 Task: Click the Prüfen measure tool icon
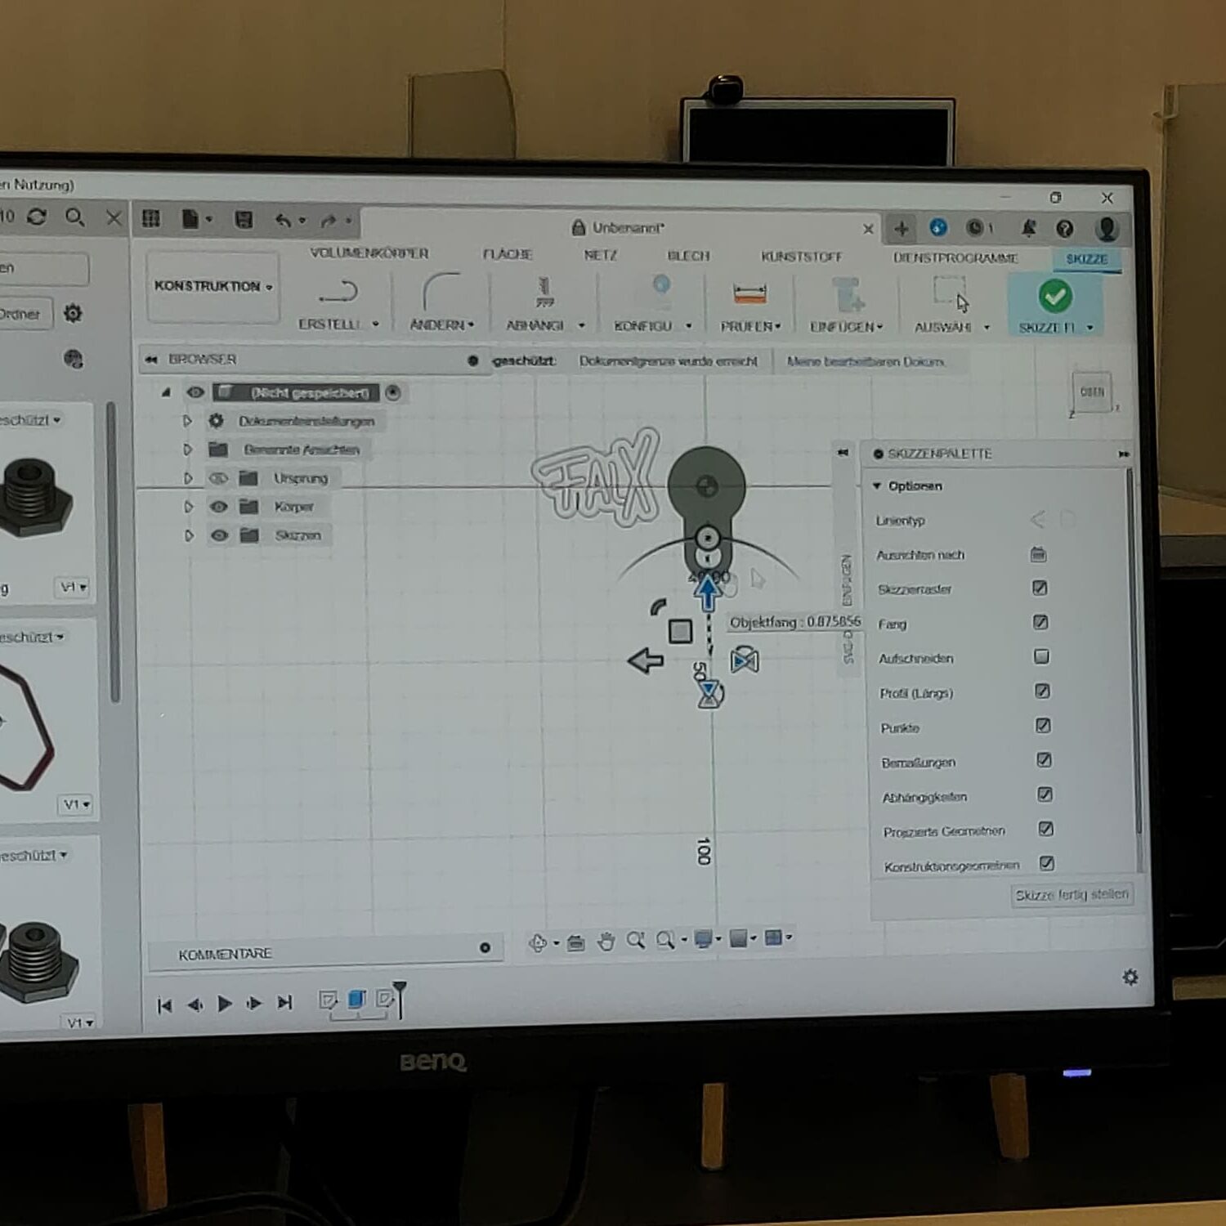click(749, 294)
